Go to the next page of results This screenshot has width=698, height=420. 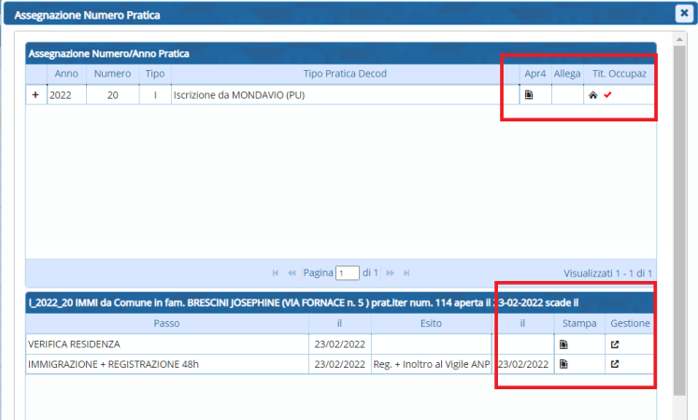(390, 273)
